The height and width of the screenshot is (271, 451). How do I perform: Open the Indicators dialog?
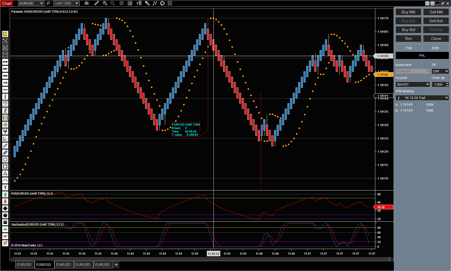tap(155, 3)
